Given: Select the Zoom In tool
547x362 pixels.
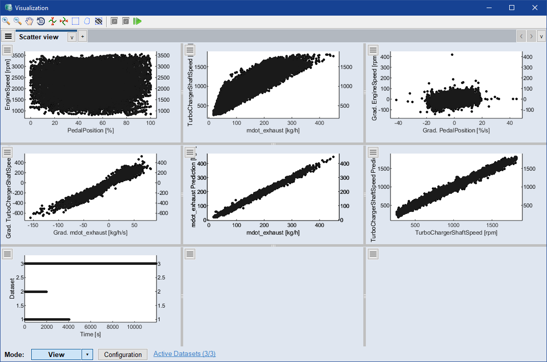Looking at the screenshot, I should click(x=6, y=21).
